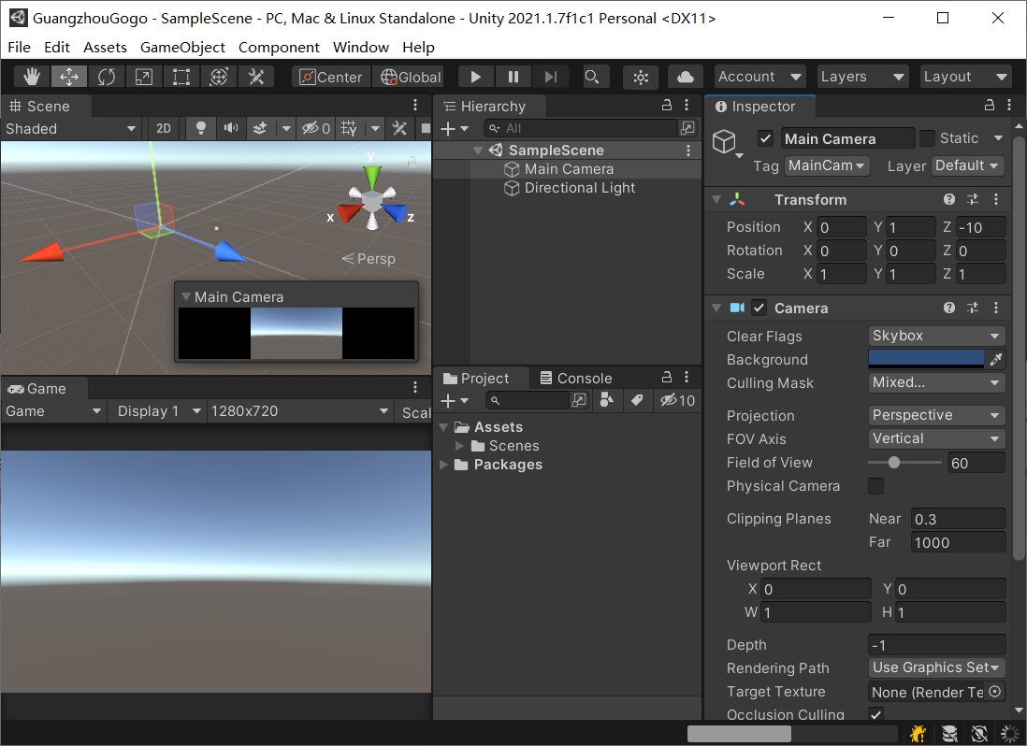1027x746 pixels.
Task: Open the Projection dropdown
Action: click(x=936, y=415)
